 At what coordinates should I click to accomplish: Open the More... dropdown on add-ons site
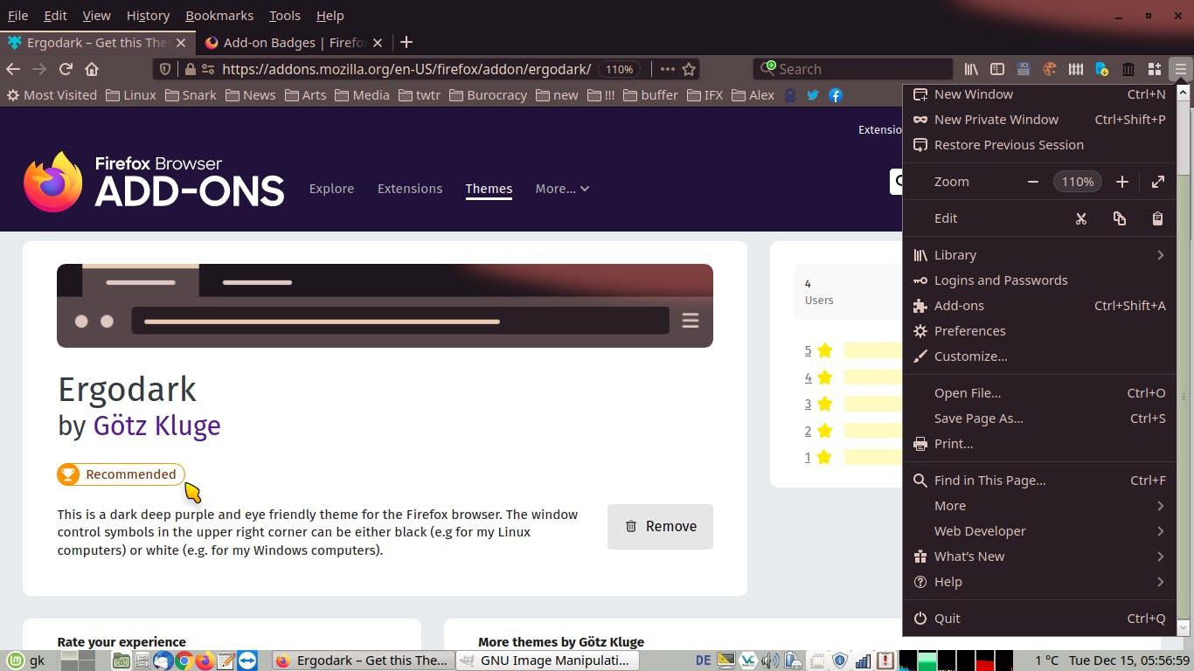pyautogui.click(x=562, y=189)
